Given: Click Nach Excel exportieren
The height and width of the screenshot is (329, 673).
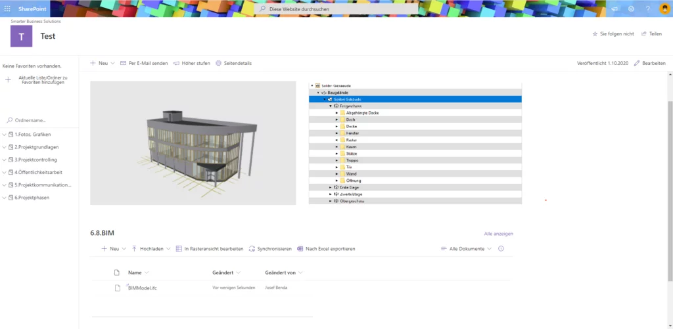Looking at the screenshot, I should click(x=326, y=249).
